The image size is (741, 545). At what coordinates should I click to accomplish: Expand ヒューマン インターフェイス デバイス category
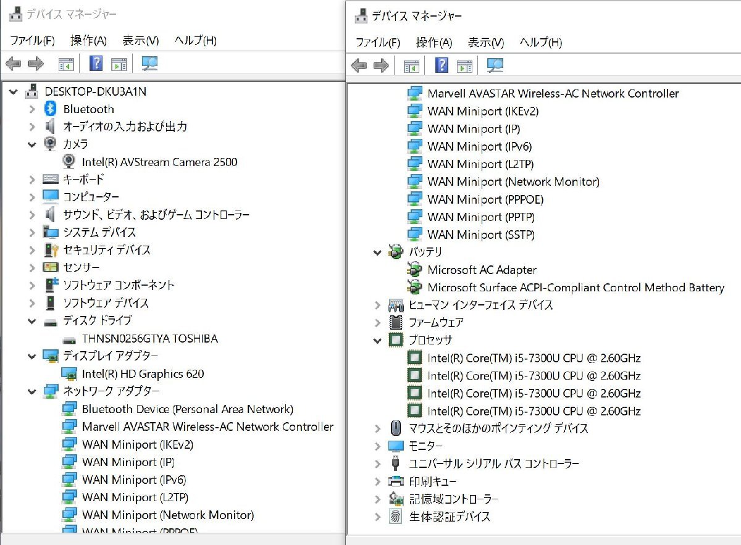point(378,305)
